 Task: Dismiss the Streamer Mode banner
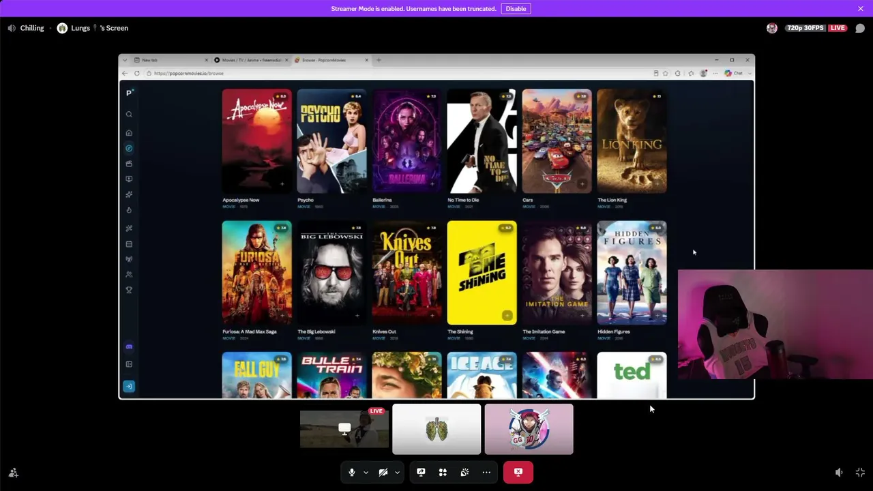point(861,8)
